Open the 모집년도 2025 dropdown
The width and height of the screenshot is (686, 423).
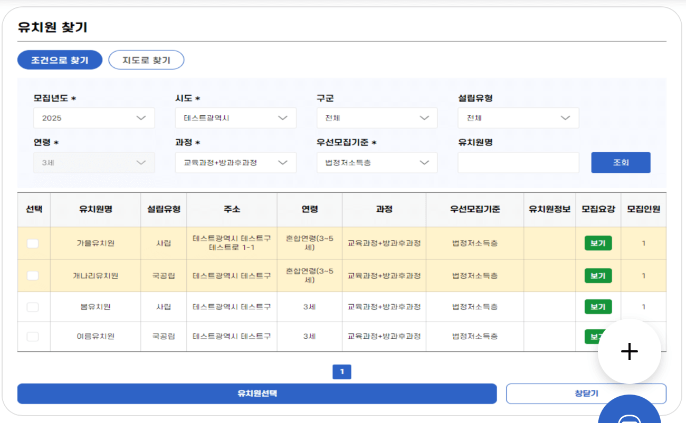[94, 118]
